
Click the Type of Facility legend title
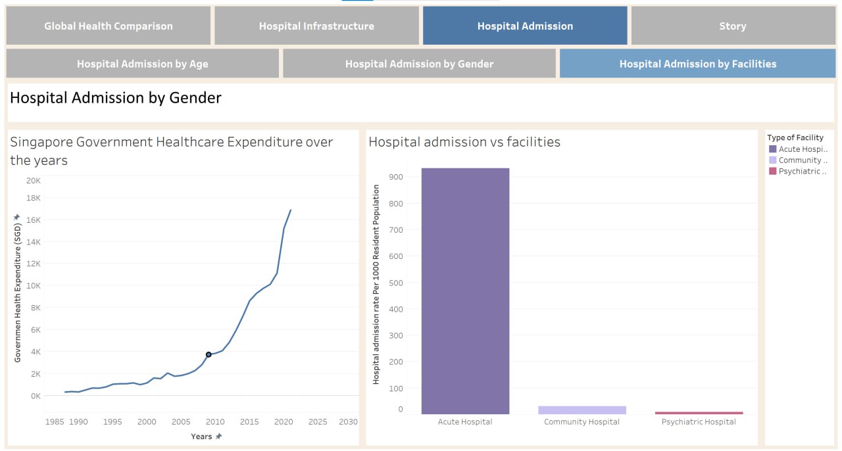tap(795, 137)
